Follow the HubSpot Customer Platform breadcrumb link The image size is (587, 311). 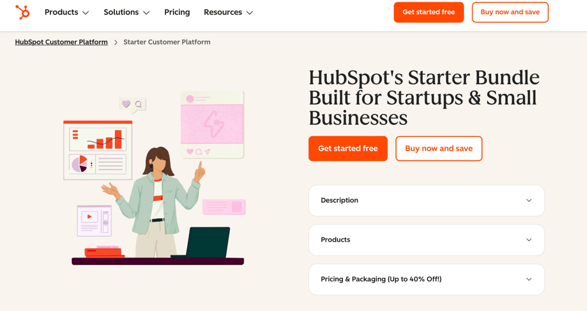(x=61, y=42)
